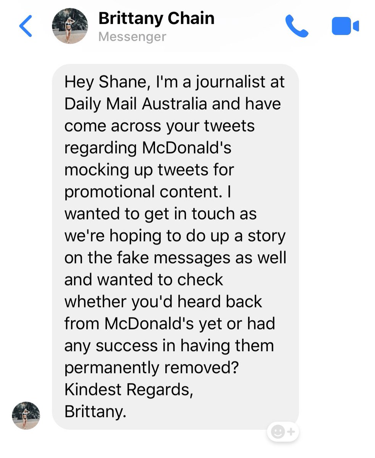Open contact details via Brittany Chain name
The image size is (375, 458).
pyautogui.click(x=156, y=19)
